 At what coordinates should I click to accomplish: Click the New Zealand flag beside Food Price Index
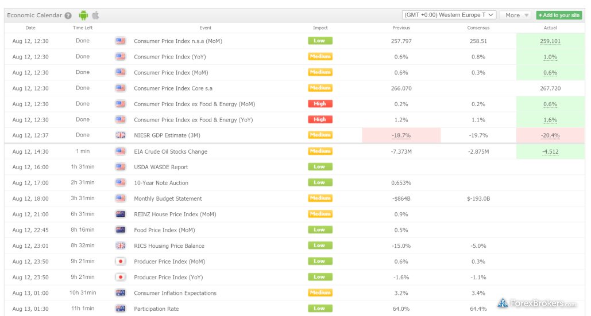[x=121, y=230]
